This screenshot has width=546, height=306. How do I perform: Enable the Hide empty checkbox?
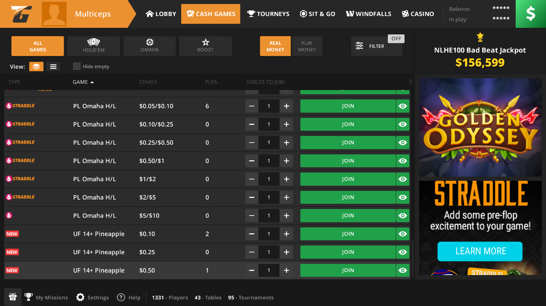[x=77, y=66]
